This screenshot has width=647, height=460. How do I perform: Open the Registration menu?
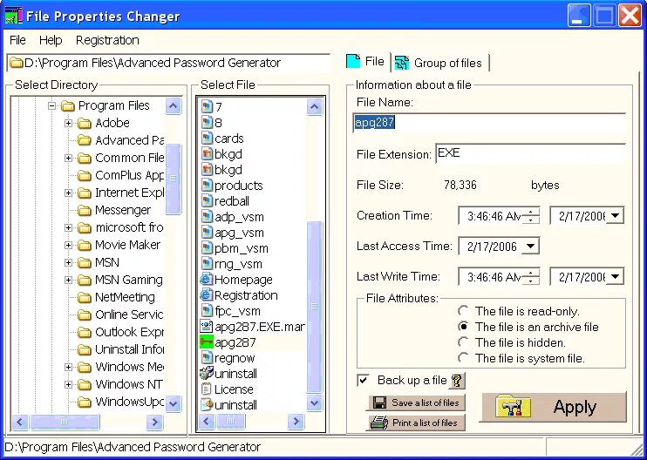coord(107,40)
